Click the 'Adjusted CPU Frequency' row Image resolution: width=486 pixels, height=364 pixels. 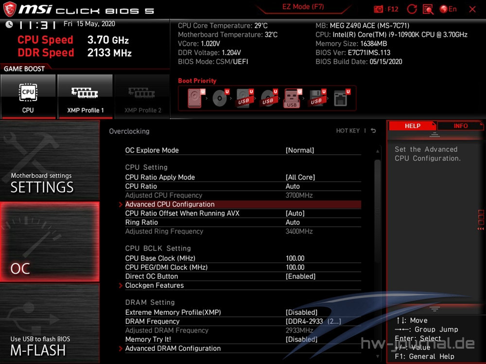pyautogui.click(x=243, y=195)
